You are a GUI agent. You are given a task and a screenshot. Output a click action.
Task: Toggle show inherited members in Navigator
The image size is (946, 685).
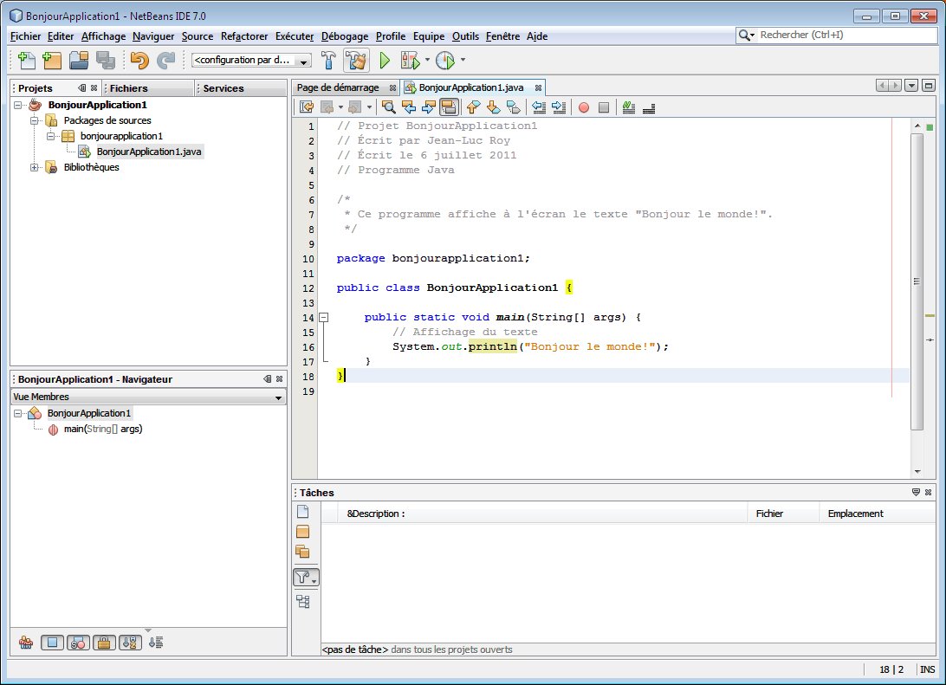pyautogui.click(x=26, y=643)
